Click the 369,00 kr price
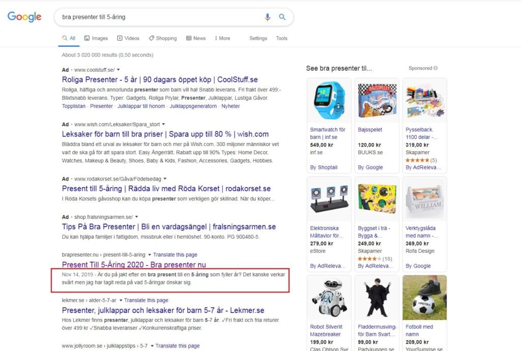 coord(417,243)
